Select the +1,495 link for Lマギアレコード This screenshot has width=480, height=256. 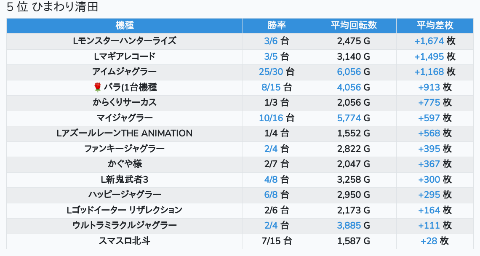tap(429, 56)
